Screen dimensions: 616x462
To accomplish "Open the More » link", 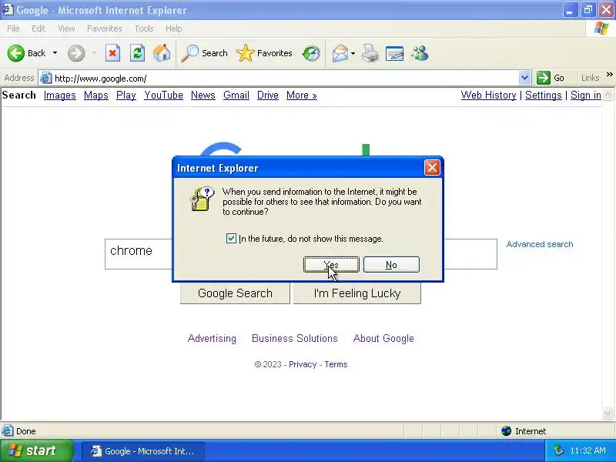I will pyautogui.click(x=301, y=95).
